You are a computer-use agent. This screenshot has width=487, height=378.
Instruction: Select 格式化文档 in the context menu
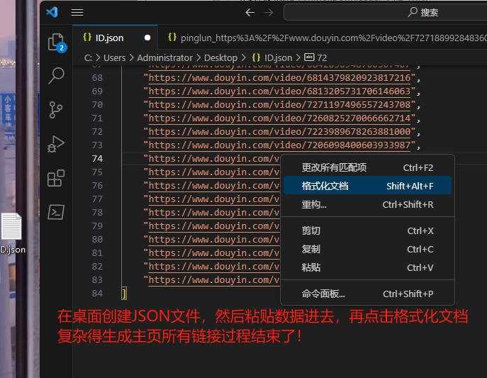[x=325, y=186]
